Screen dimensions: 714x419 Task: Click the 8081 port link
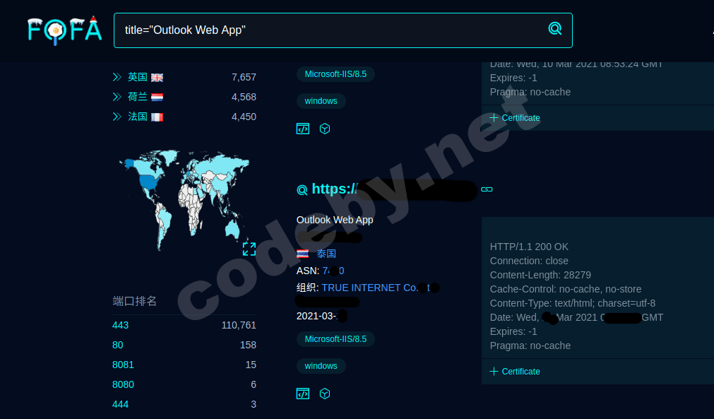[x=123, y=365]
